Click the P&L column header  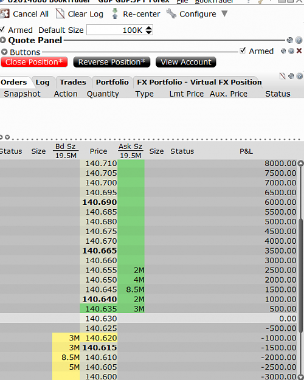click(246, 151)
